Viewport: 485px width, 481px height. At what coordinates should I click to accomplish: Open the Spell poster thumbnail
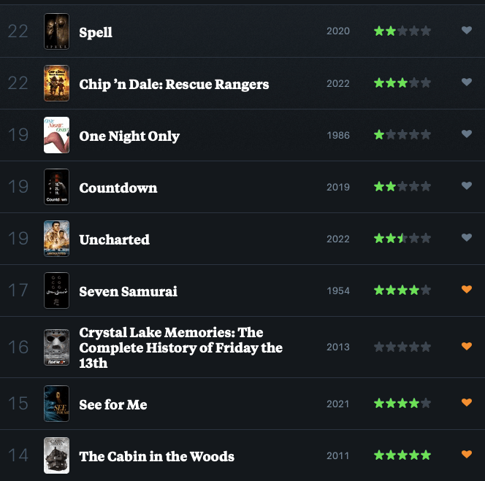point(56,32)
